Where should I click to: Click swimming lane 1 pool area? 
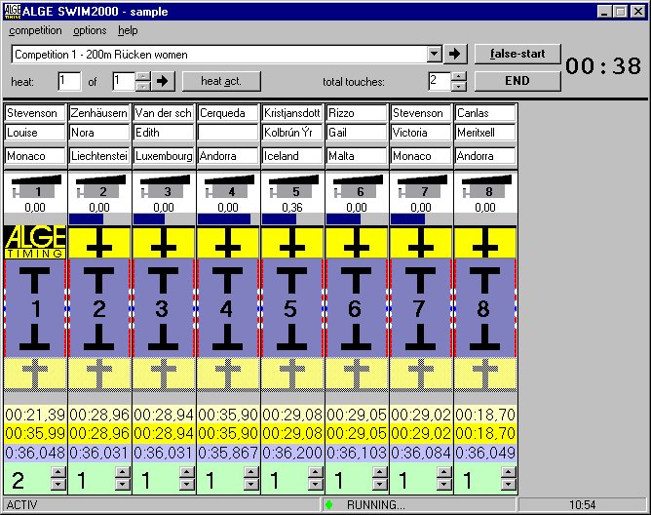(35, 308)
